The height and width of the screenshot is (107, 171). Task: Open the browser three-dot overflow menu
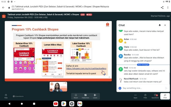168,7
